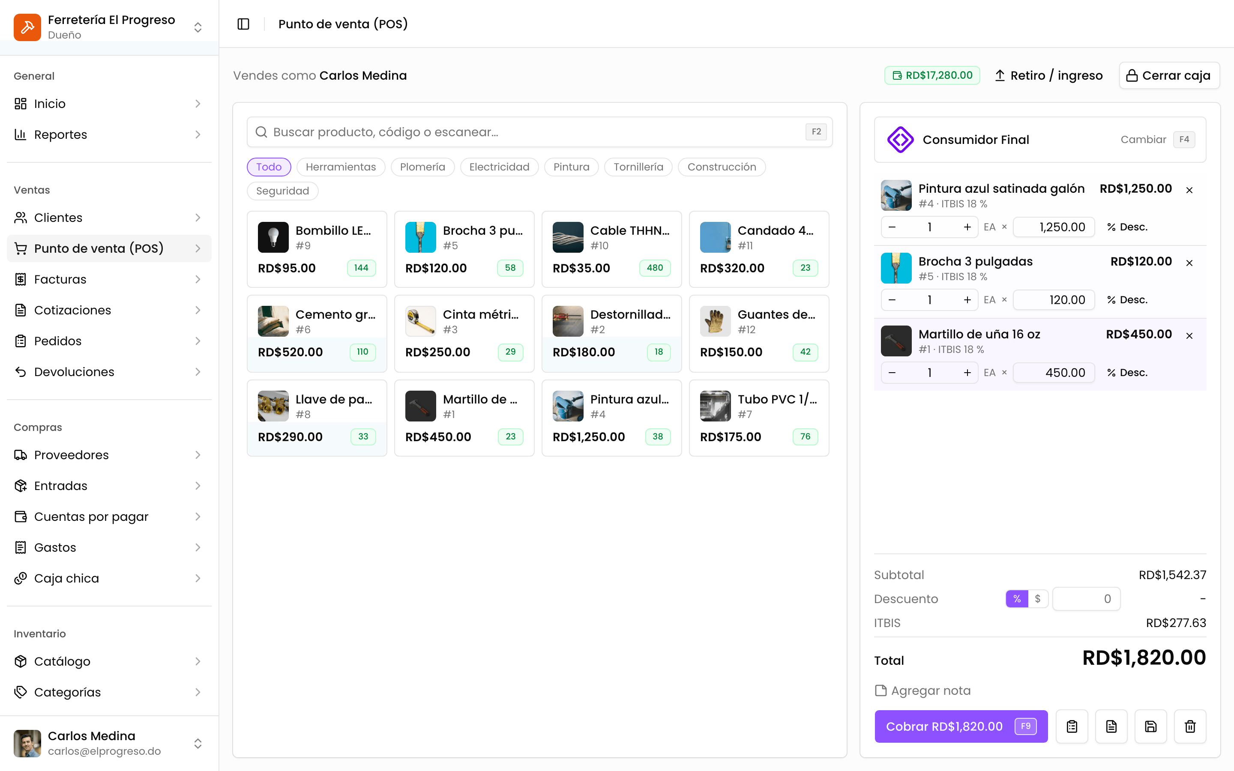Screen dimensions: 1234x771
Task: Select the Herramientas category filter
Action: pos(341,167)
